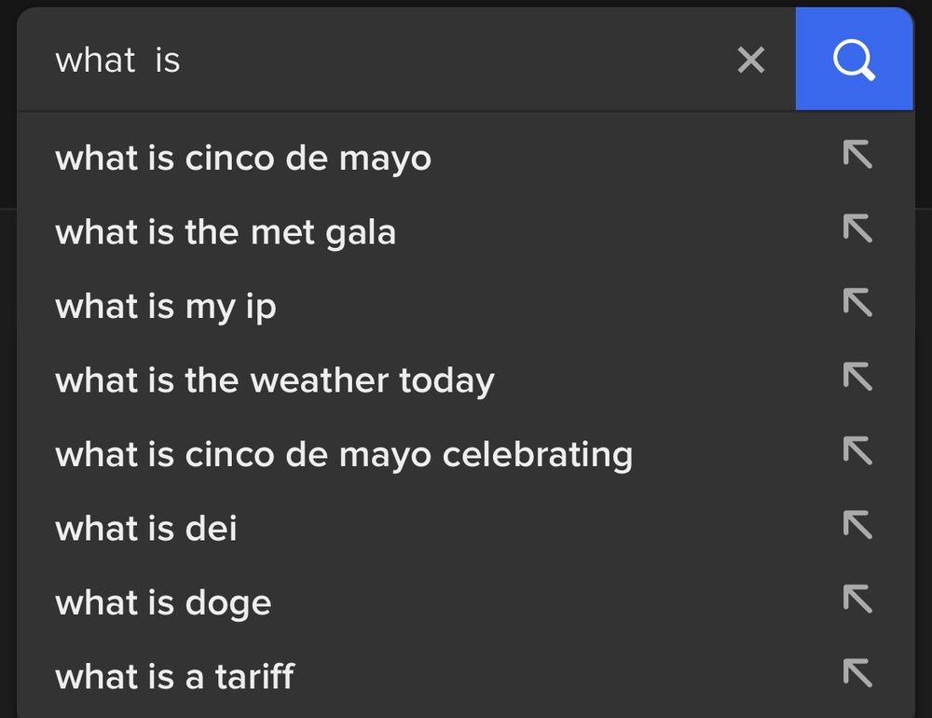
Task: Tap arrow icon for 'cinco de mayo celebrating'
Action: click(857, 450)
